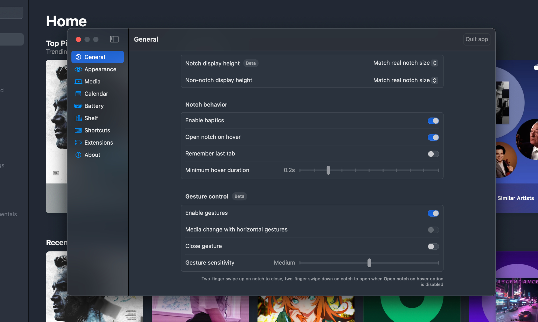Select the Calendar settings icon
This screenshot has width=538, height=322.
pos(78,94)
